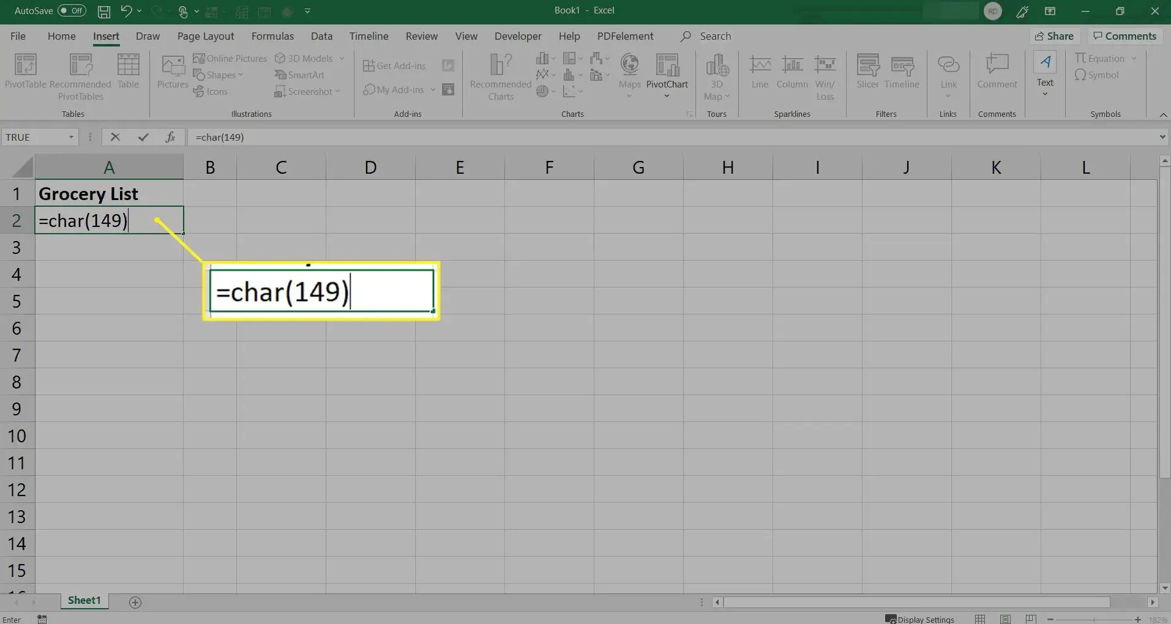Insert a Comment from ribbon

point(997,72)
